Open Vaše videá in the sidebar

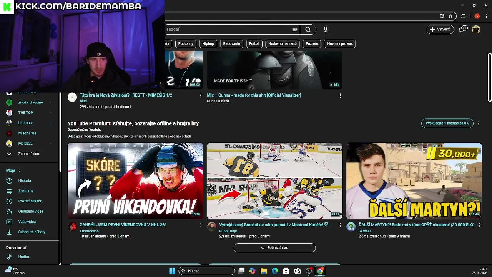point(29,222)
